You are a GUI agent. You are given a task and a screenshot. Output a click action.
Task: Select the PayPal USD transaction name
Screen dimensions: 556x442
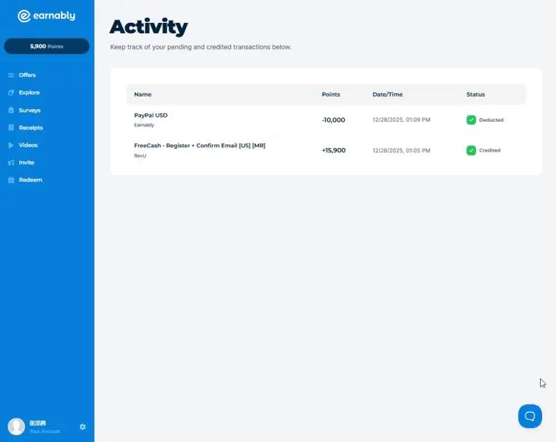151,115
